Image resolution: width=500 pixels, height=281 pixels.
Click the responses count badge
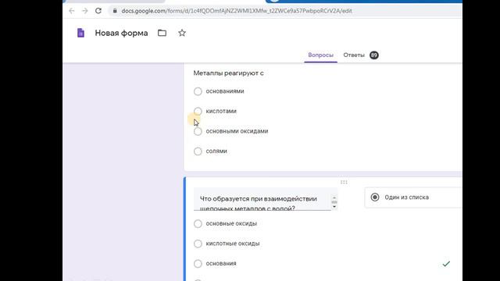point(373,55)
